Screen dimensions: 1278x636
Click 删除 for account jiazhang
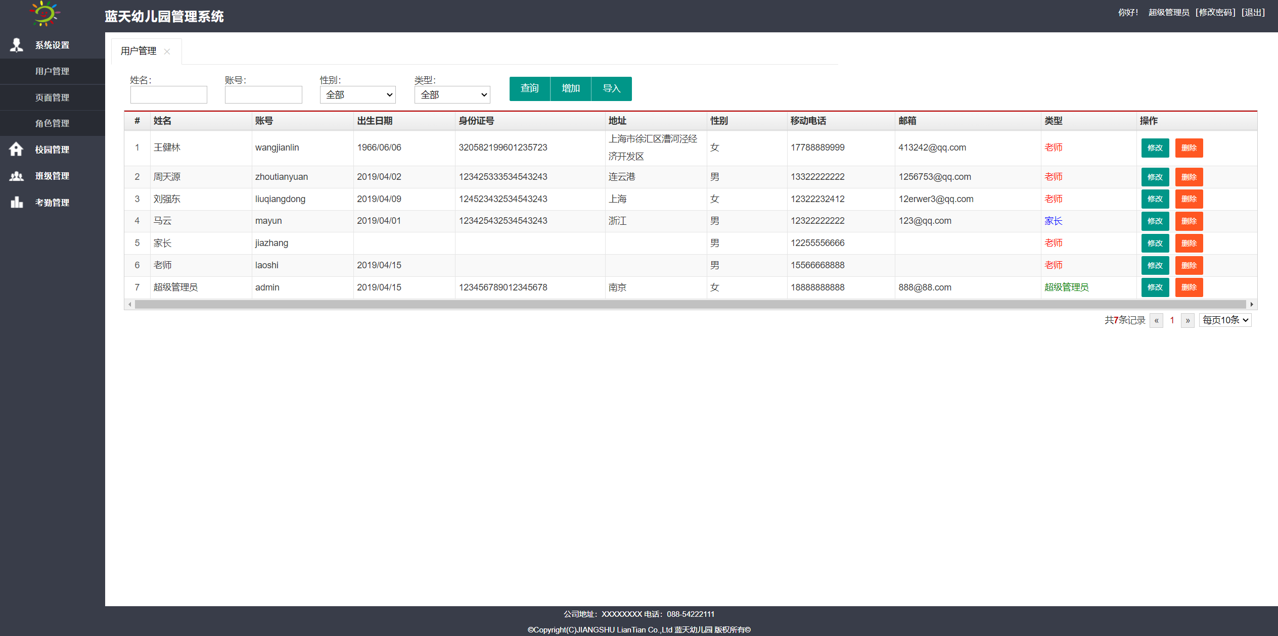pyautogui.click(x=1189, y=243)
